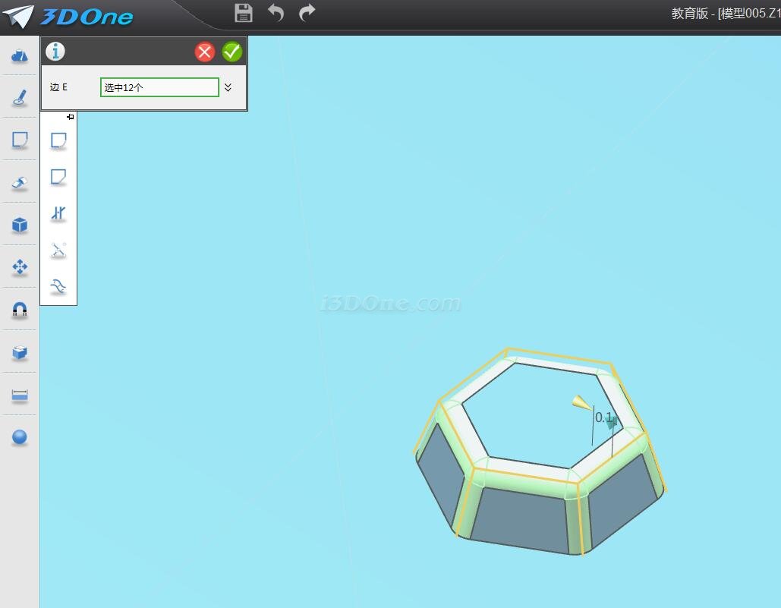Screen dimensions: 781x608
Task: Select the move arrows tool
Action: click(x=20, y=267)
